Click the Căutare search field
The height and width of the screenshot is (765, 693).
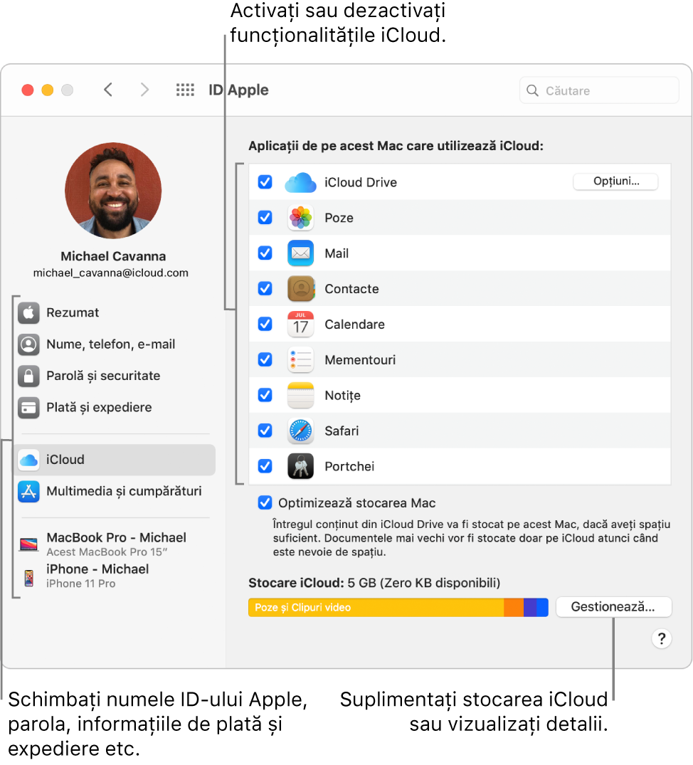point(599,91)
